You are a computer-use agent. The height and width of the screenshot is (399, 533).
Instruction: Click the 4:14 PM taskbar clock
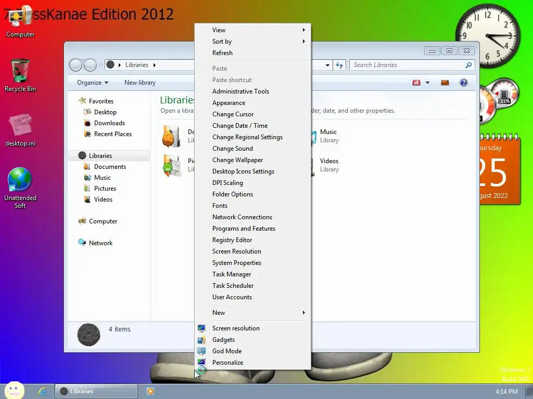click(x=506, y=392)
